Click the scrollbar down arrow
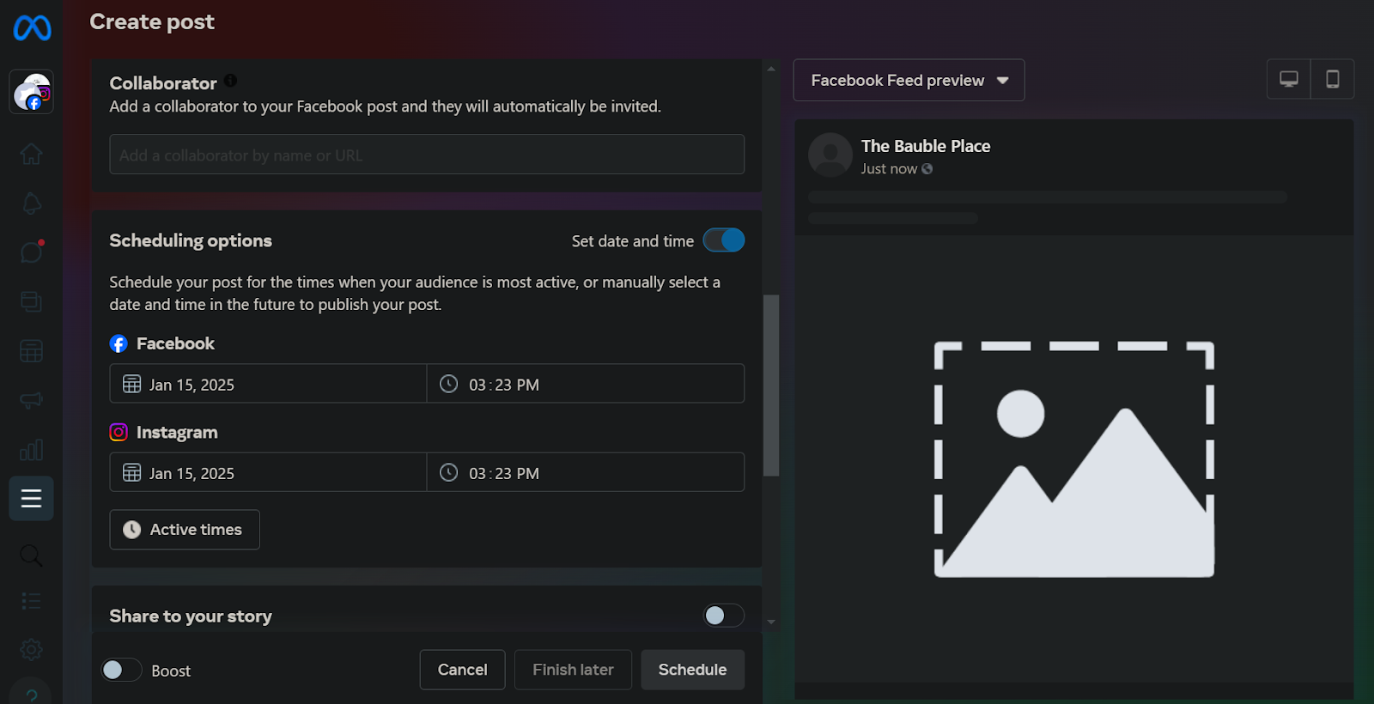Image resolution: width=1374 pixels, height=704 pixels. [x=771, y=622]
